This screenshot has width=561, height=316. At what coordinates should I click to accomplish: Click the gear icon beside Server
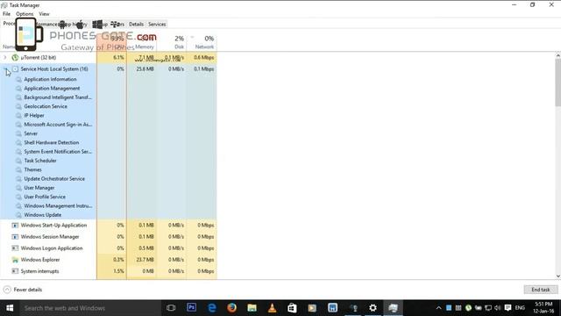(x=18, y=133)
